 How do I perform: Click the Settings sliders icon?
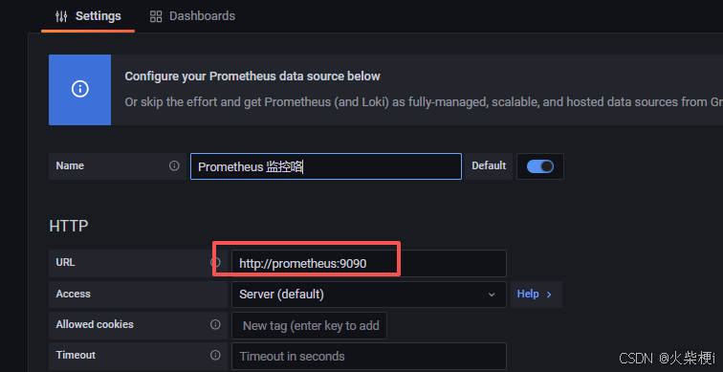(61, 16)
